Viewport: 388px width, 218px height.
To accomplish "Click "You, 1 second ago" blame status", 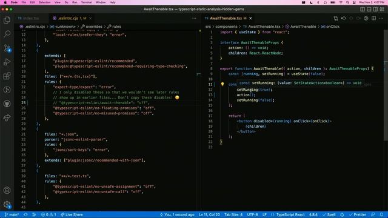I will tap(177, 214).
